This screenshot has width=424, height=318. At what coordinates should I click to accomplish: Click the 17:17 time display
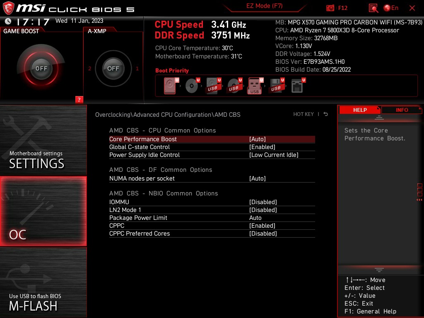pyautogui.click(x=33, y=22)
